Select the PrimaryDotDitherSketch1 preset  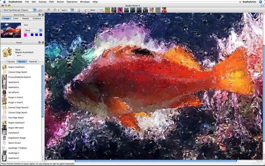[21, 77]
